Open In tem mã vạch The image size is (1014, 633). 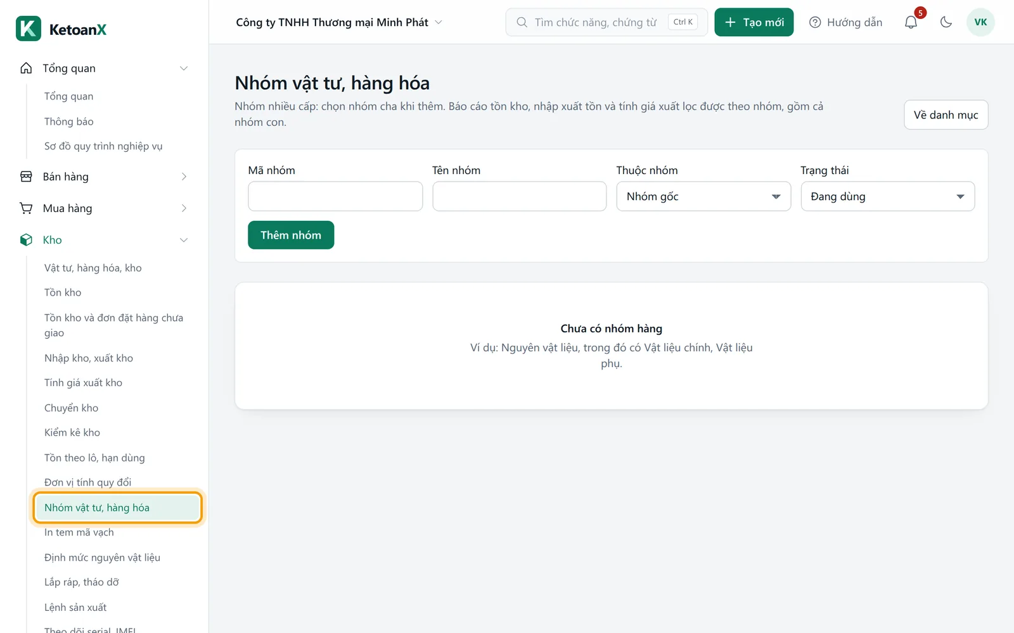79,532
